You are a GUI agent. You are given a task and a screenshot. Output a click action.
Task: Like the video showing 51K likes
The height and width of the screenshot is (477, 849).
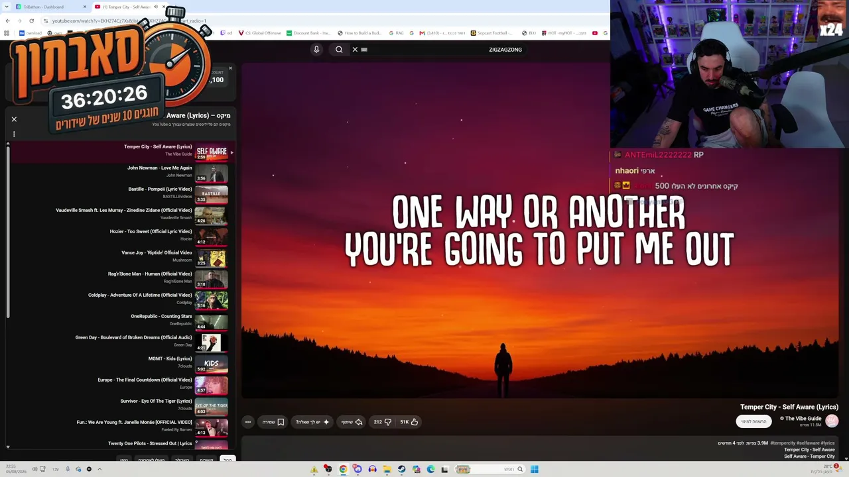pyautogui.click(x=409, y=422)
